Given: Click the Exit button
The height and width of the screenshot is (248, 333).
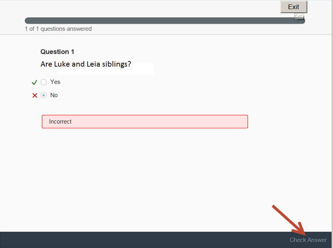Looking at the screenshot, I should tap(294, 7).
